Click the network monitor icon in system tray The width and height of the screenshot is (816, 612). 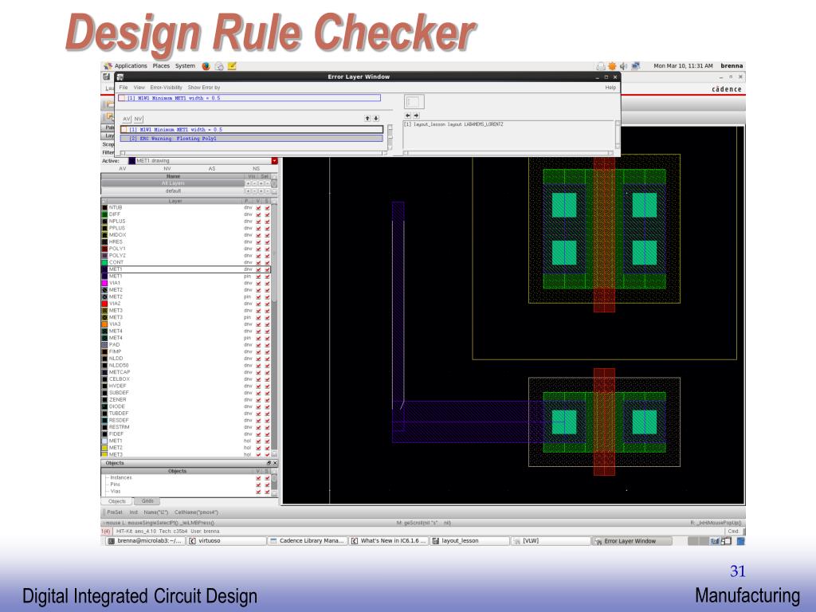[x=635, y=66]
